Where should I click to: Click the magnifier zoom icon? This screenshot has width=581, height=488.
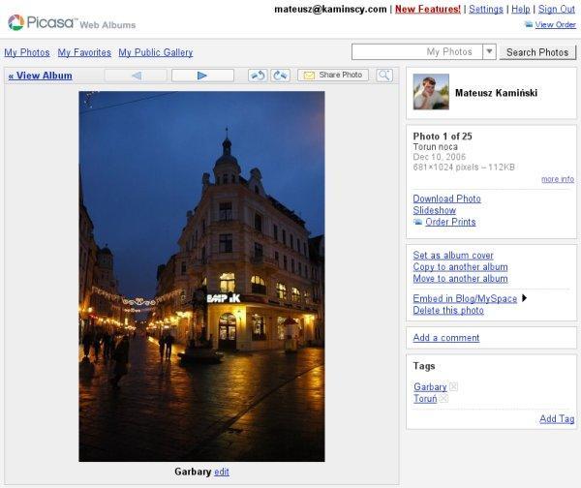384,76
